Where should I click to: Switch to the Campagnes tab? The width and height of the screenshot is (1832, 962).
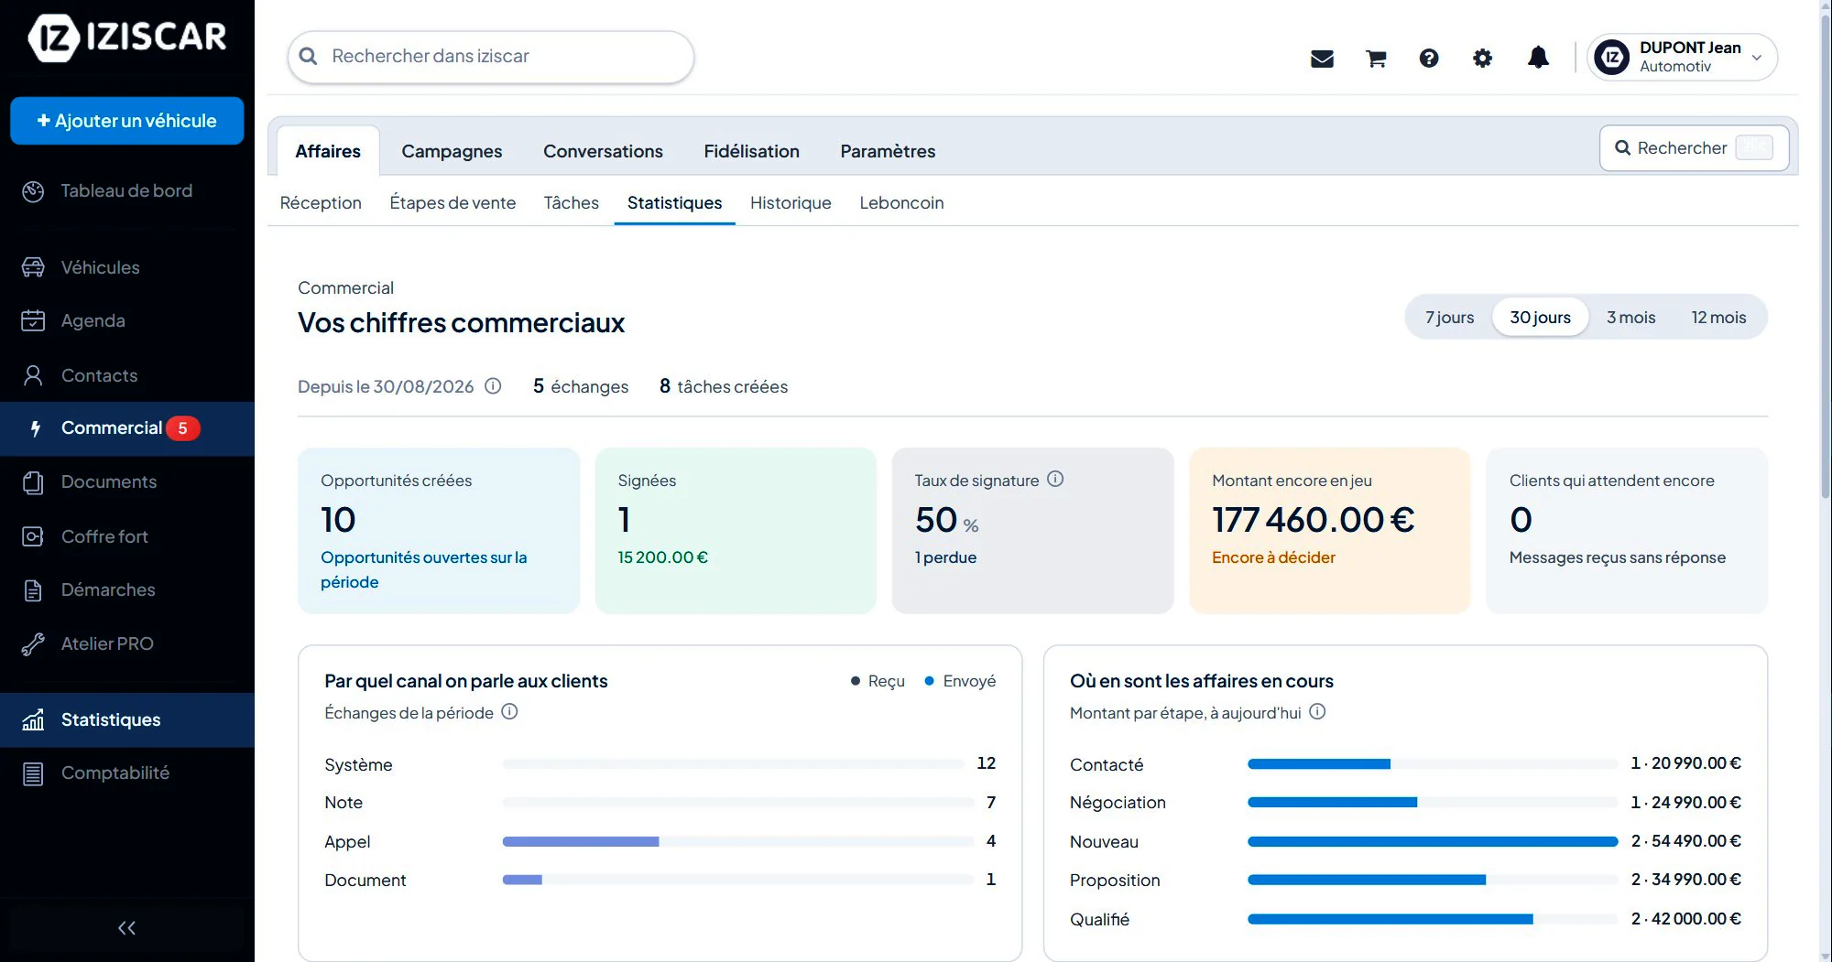click(452, 151)
